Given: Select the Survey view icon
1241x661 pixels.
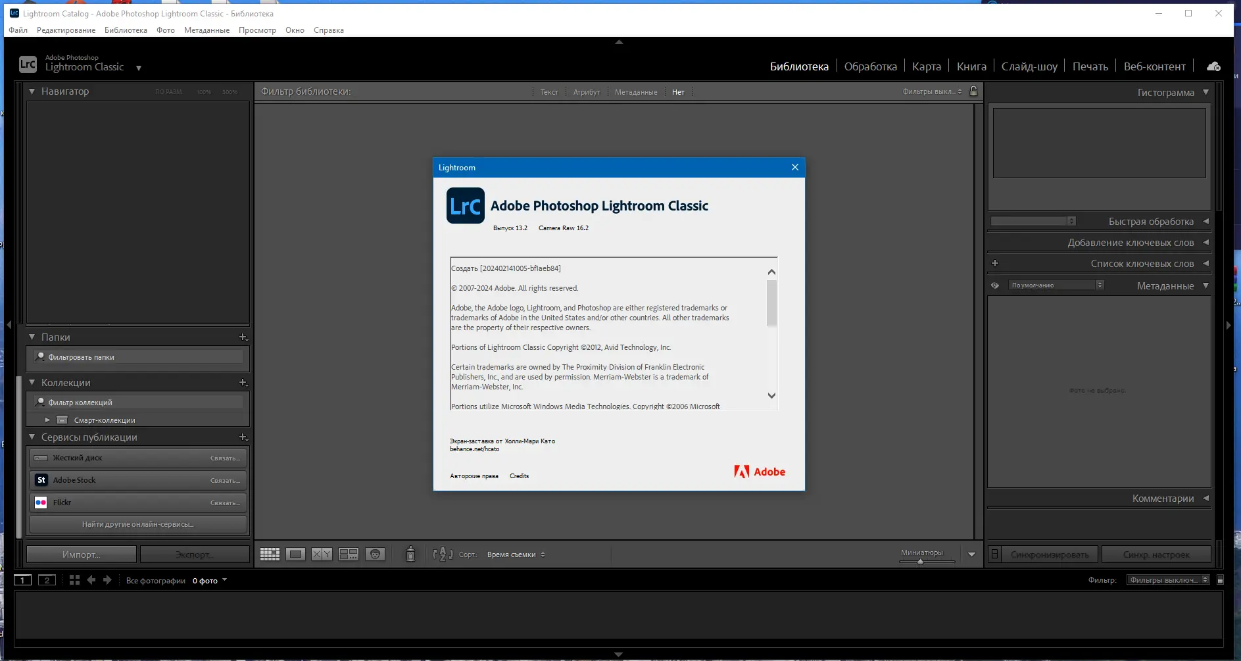Looking at the screenshot, I should tap(349, 554).
